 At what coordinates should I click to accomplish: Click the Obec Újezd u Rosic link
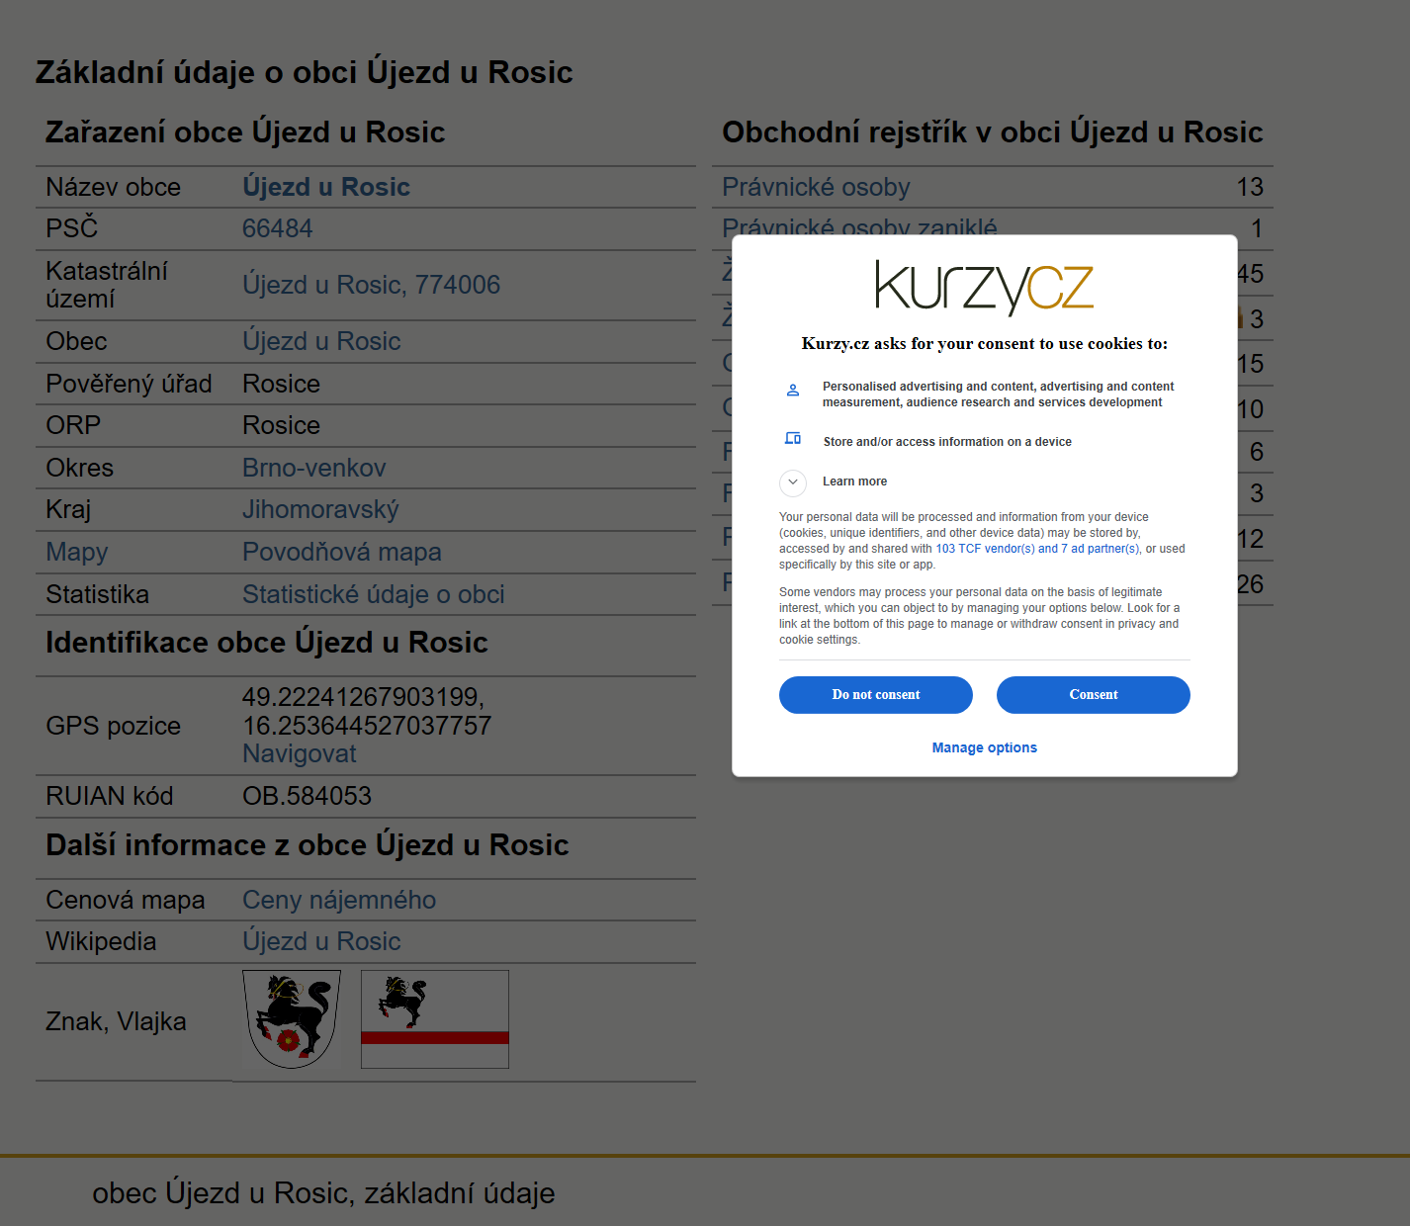pos(321,341)
